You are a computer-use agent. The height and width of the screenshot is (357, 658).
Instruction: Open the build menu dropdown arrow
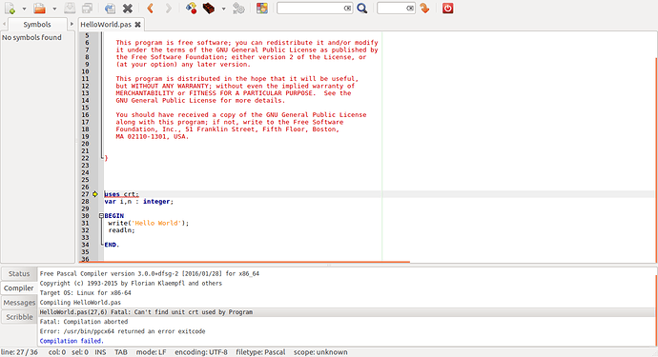pos(223,9)
